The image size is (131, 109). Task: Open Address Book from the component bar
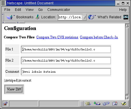(x=115, y=104)
